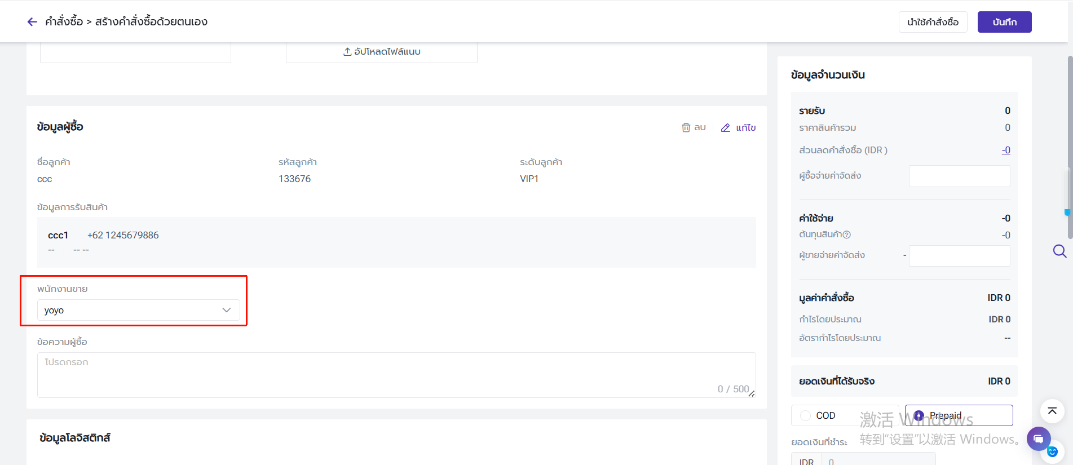Click the บันทึก save button
The image size is (1073, 465).
pos(1004,22)
